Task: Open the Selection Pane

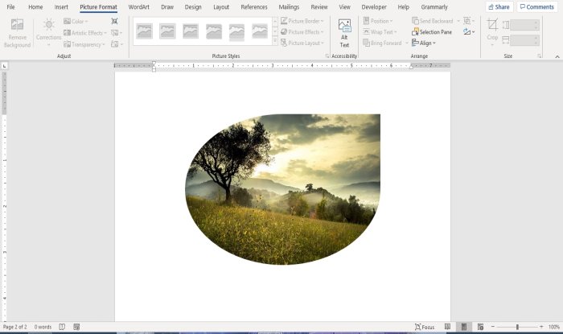Action: 432,32
